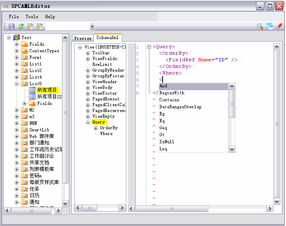
Task: Click the autocomplete list scroll down arrow
Action: tap(232, 149)
